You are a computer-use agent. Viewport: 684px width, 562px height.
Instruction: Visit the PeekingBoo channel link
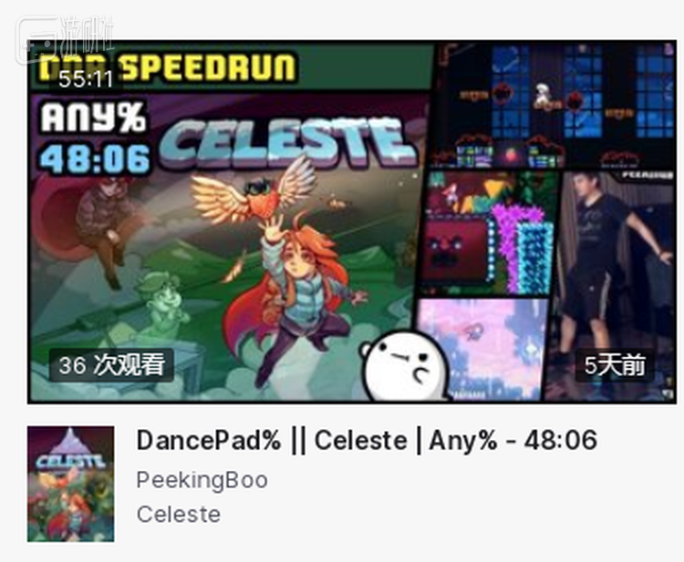[x=202, y=480]
